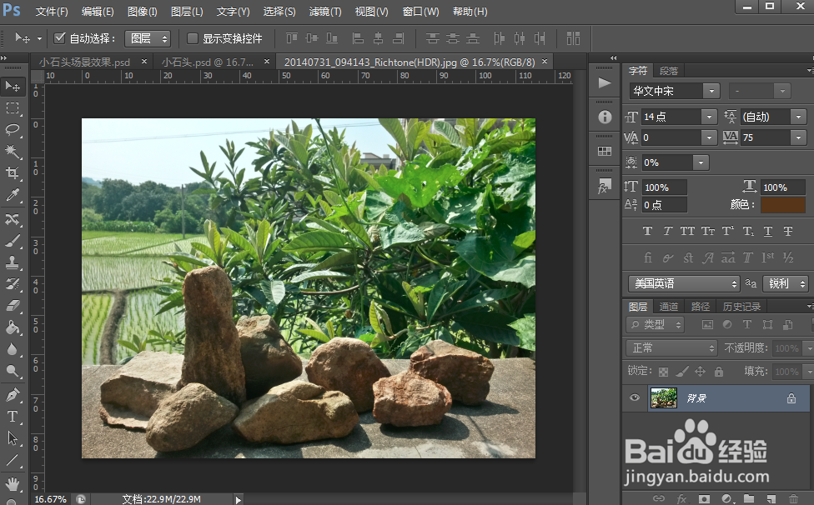Select the Hand tool

tap(13, 484)
